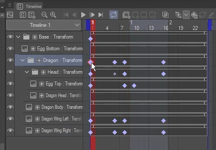The image size is (216, 150).
Task: Click the Egg Top layer thumbnail
Action: [33, 84]
